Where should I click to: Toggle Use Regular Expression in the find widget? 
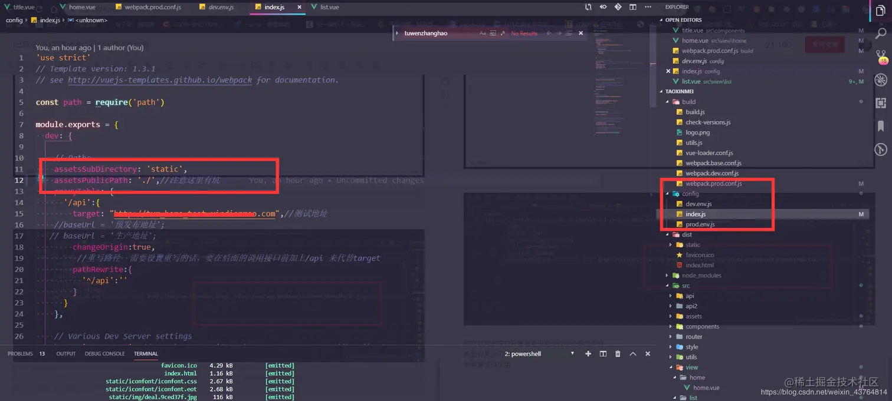point(503,34)
